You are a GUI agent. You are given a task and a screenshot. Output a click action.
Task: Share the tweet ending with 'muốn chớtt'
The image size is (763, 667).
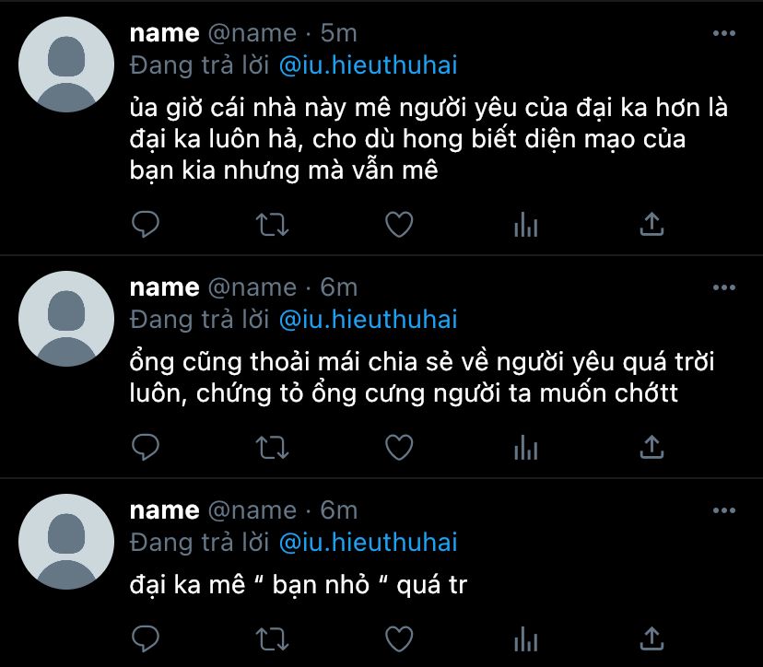pos(651,447)
